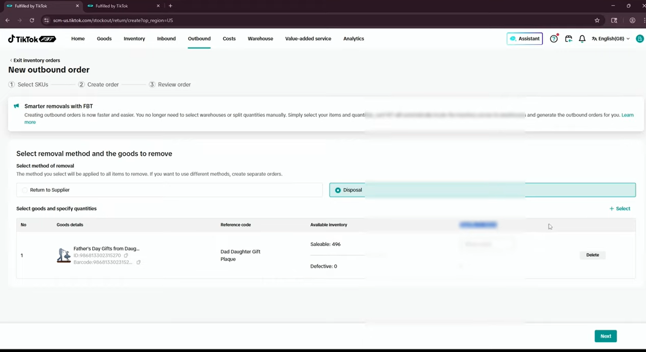Viewport: 646px width, 352px height.
Task: Open the Goods menu
Action: tap(104, 39)
